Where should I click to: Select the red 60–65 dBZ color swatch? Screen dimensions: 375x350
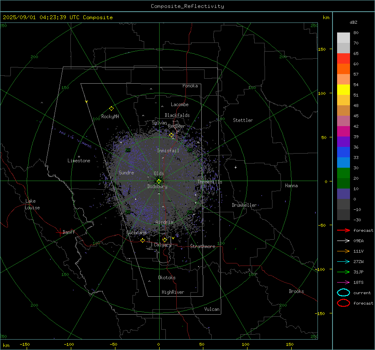[x=343, y=59]
